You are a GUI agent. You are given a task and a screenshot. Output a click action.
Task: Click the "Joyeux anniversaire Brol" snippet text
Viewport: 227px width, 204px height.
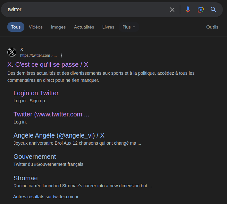point(77,143)
